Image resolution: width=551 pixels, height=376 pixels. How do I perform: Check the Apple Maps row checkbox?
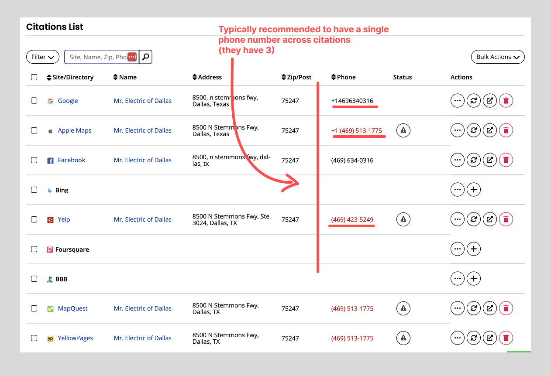click(34, 130)
